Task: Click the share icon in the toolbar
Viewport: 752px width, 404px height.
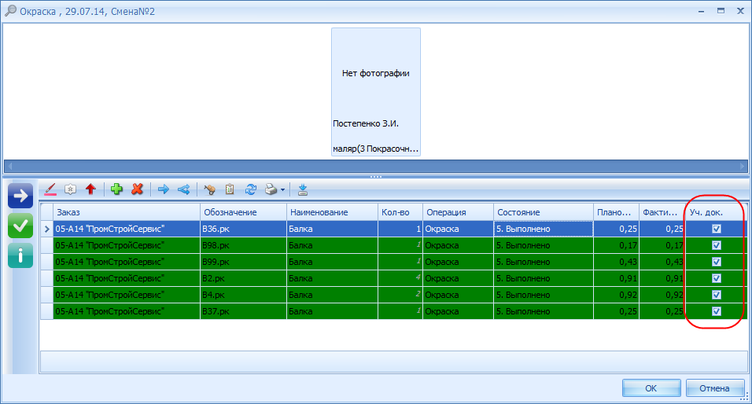Action: [183, 189]
